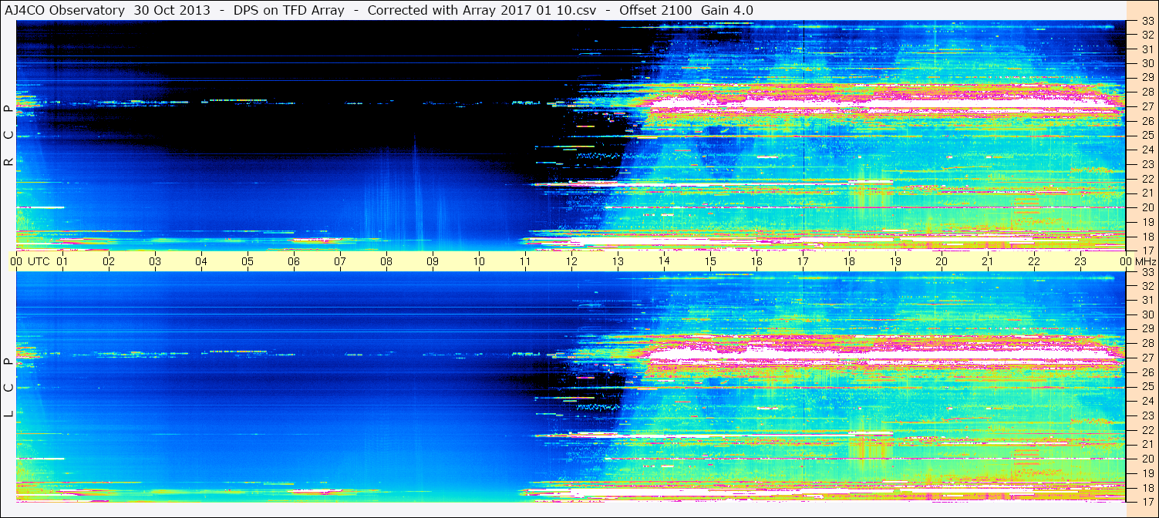Select the 05 hour label on time axis
This screenshot has height=518, width=1159.
(x=248, y=261)
